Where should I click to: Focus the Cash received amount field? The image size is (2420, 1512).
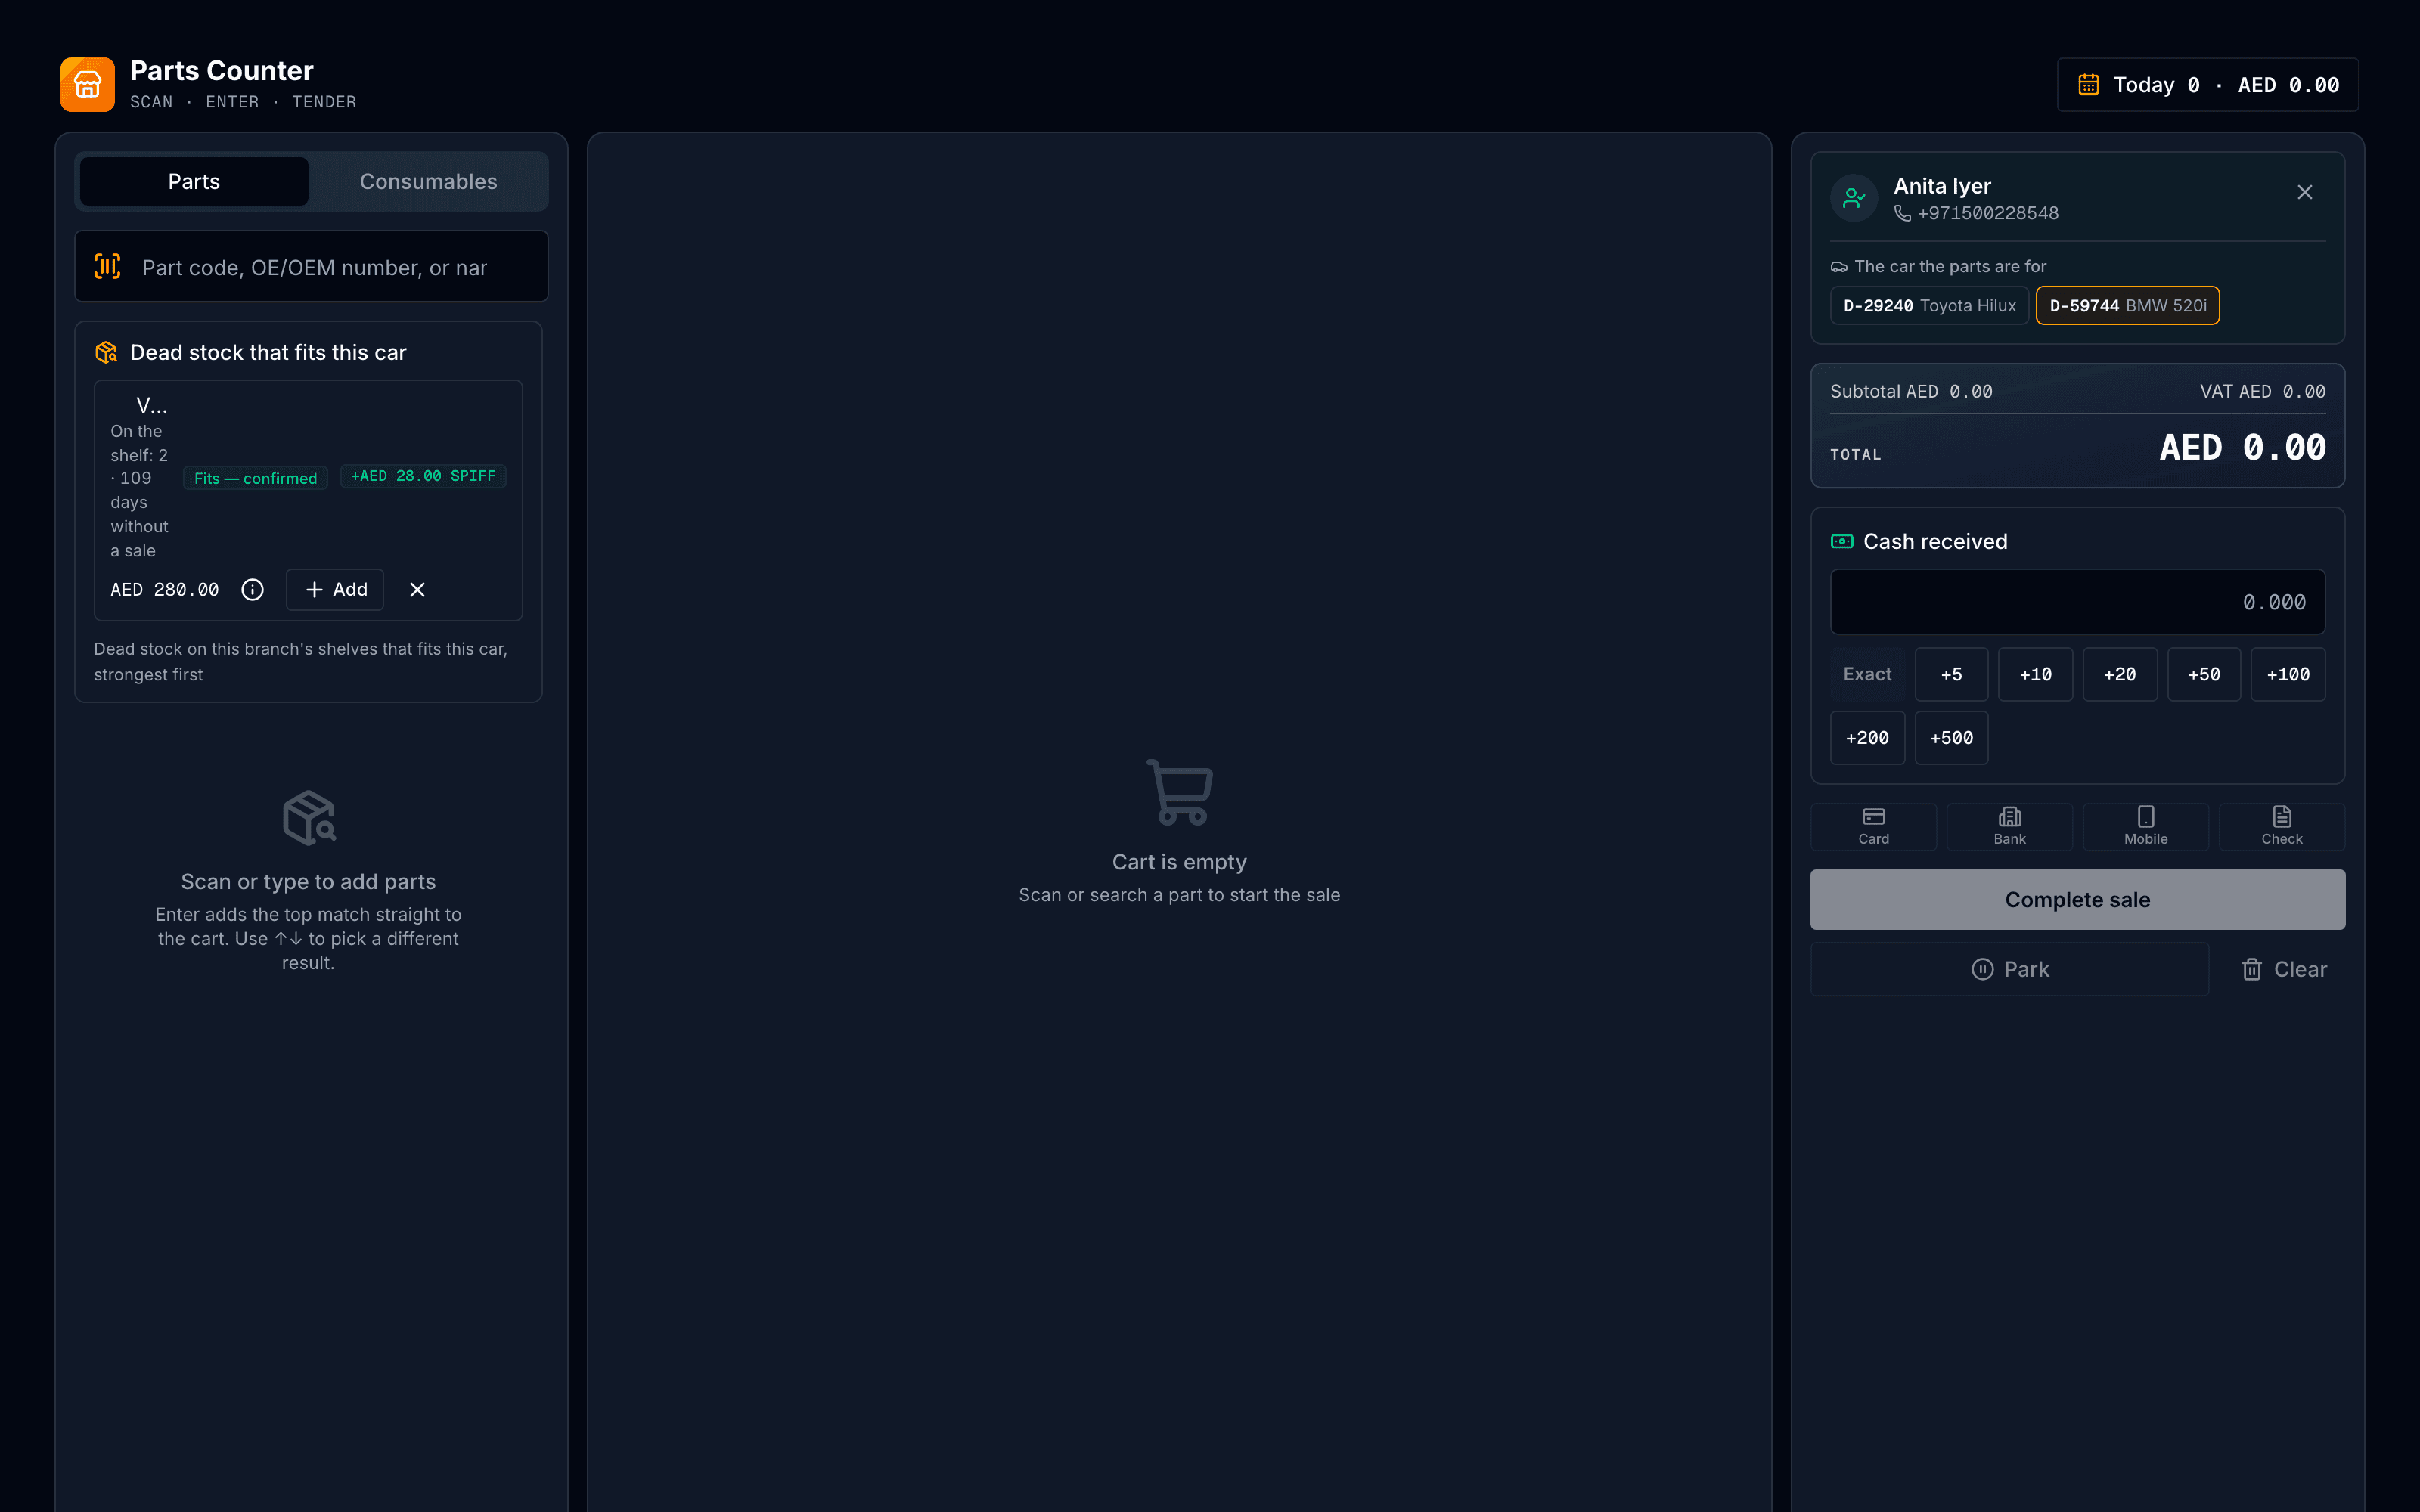click(2077, 602)
